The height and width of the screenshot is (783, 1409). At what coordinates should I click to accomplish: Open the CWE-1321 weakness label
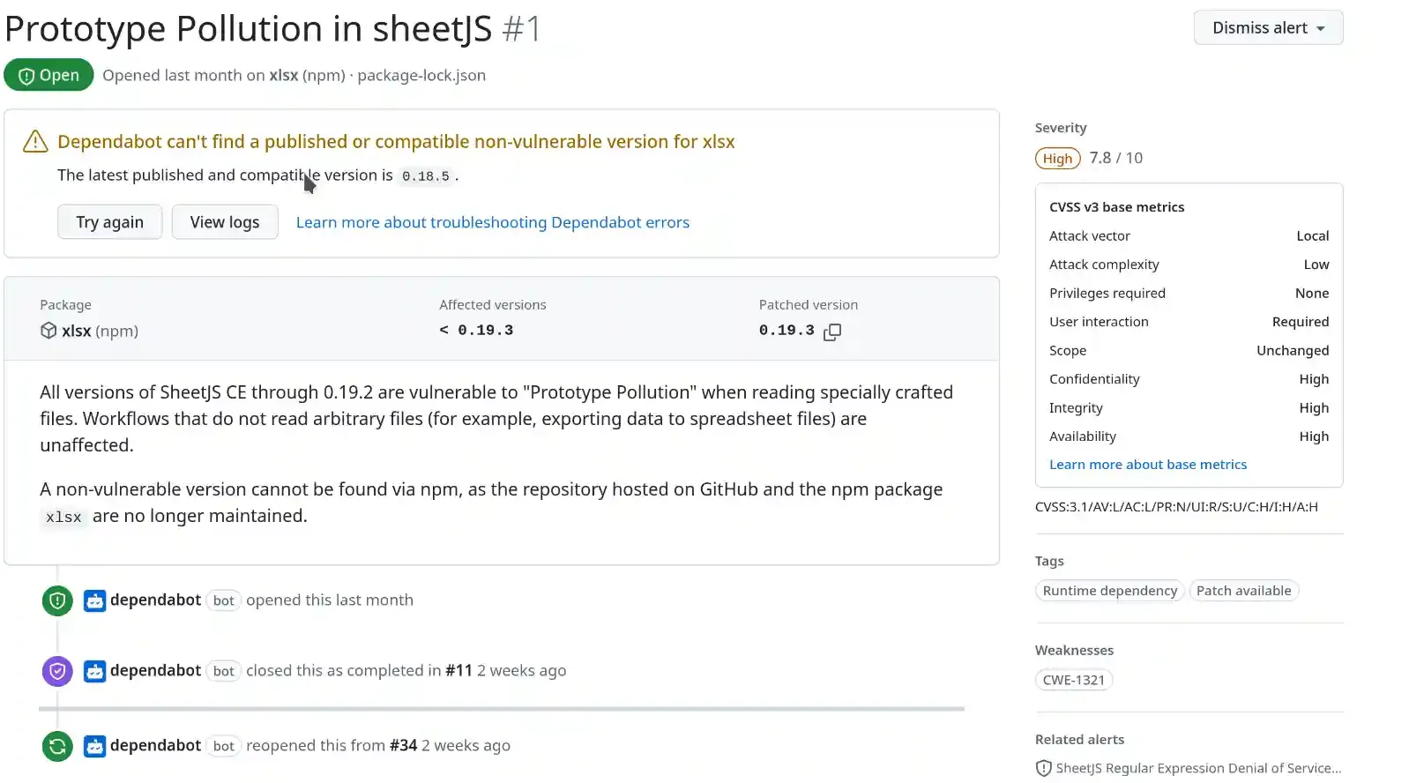pos(1073,680)
